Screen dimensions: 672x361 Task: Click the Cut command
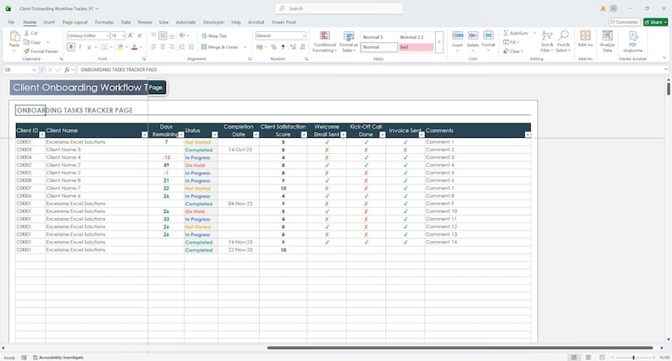click(x=30, y=33)
